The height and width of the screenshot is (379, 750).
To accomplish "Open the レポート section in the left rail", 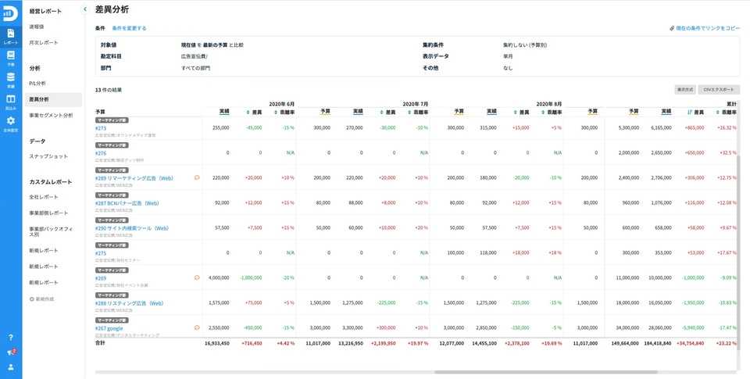I will [11, 35].
